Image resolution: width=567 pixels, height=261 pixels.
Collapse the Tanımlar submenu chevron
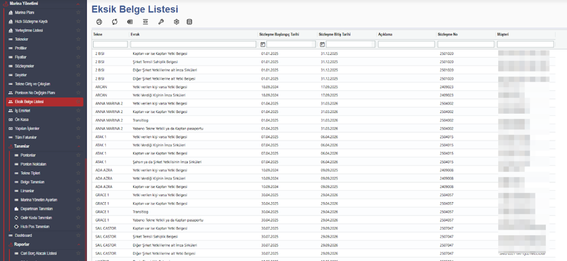pyautogui.click(x=78, y=147)
